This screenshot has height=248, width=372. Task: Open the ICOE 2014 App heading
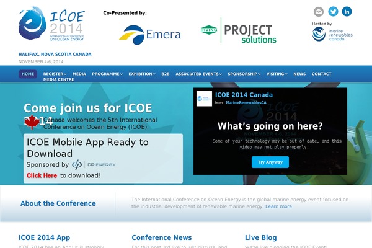pyautogui.click(x=45, y=237)
